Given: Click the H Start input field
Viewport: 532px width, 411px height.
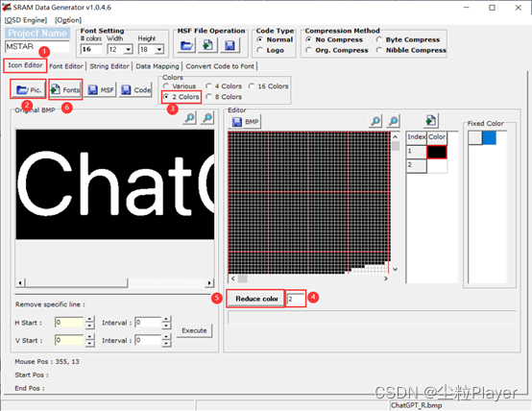Looking at the screenshot, I should coord(69,323).
